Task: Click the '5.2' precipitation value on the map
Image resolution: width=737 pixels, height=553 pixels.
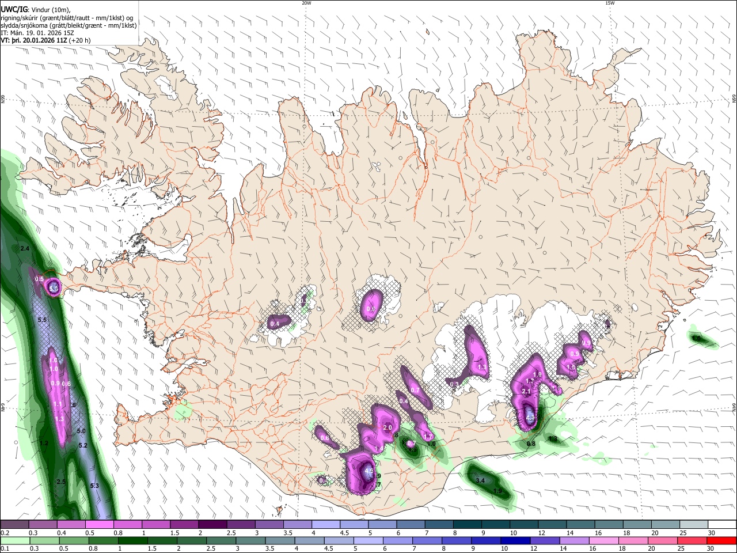Action: point(83,446)
